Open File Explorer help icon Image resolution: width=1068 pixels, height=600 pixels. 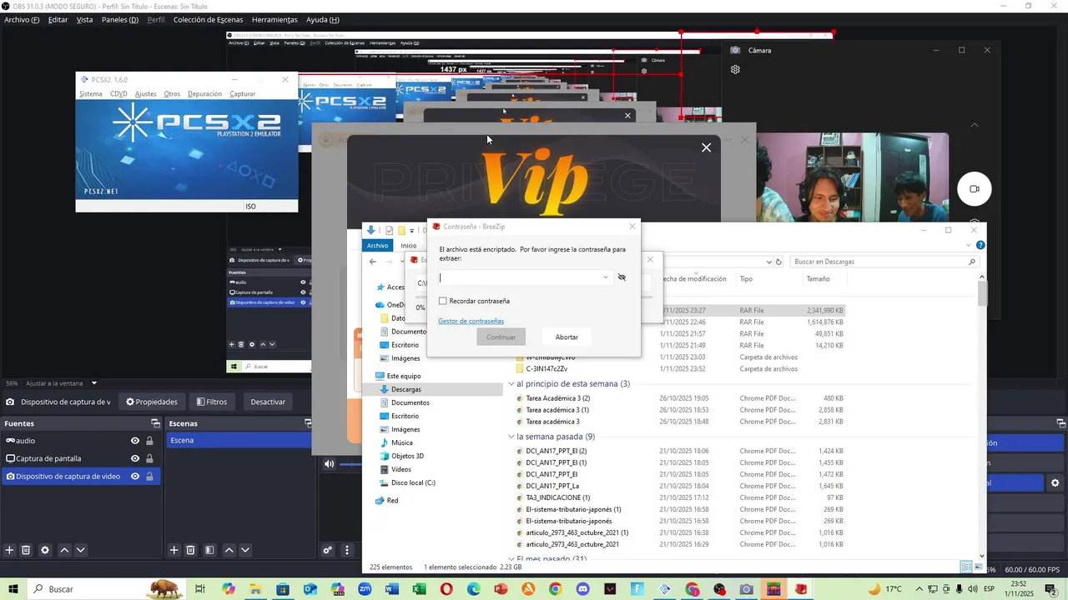coord(980,245)
